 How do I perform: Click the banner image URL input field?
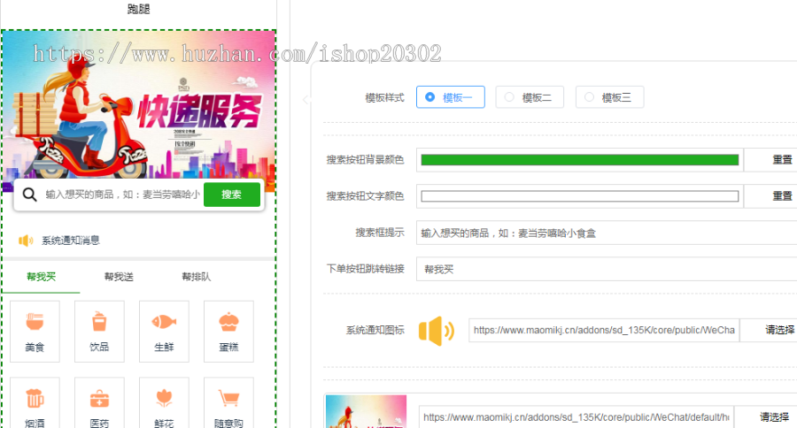pos(576,417)
